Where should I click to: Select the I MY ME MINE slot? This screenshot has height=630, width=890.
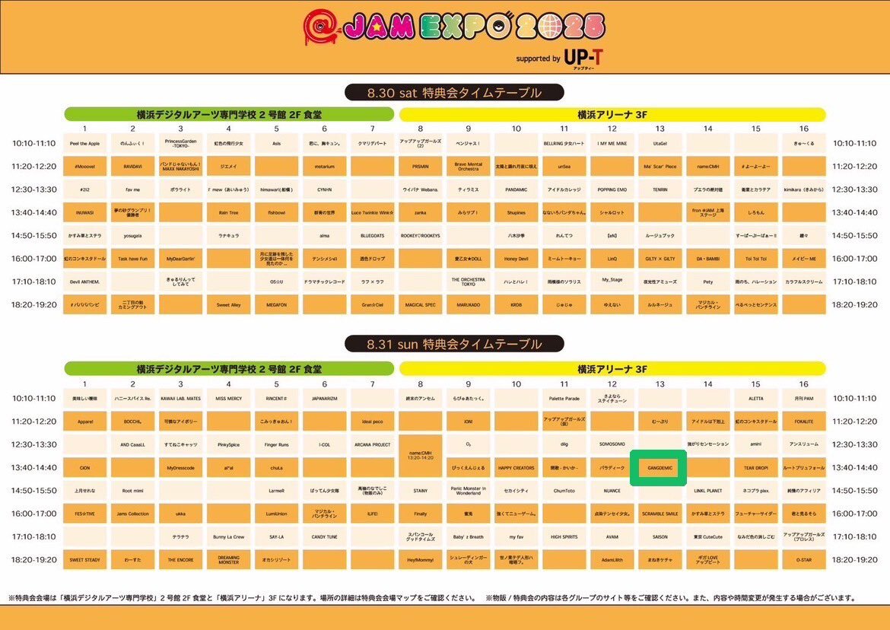point(612,144)
